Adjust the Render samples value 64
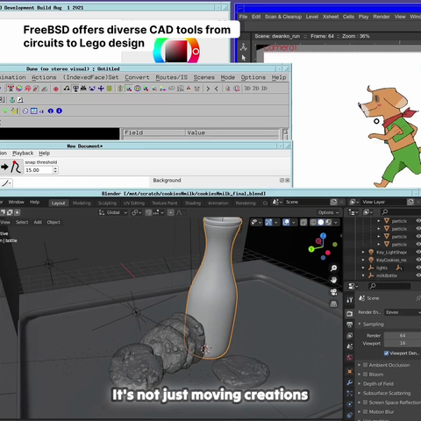421x421 pixels. coord(403,335)
